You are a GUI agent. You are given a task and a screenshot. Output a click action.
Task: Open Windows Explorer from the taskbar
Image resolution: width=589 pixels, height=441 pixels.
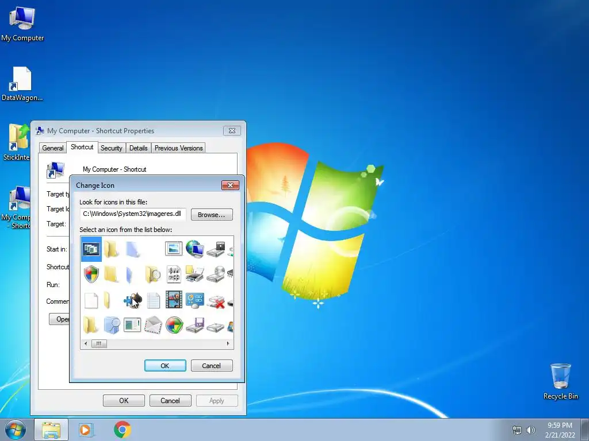pyautogui.click(x=51, y=430)
